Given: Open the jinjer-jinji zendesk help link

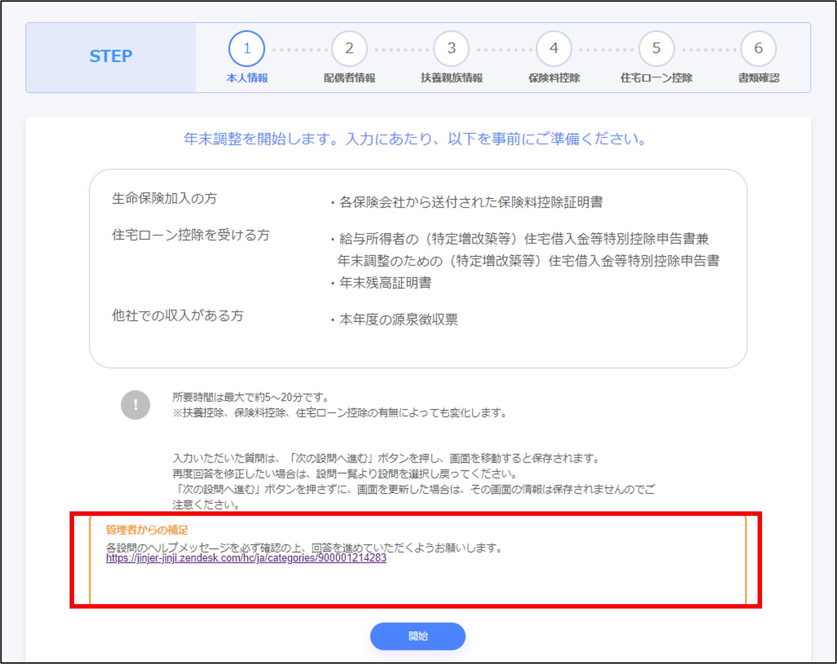Looking at the screenshot, I should (246, 558).
